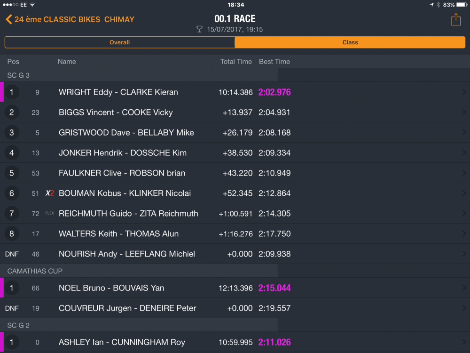470x353 pixels.
Task: Tap total time 10:14.386
Action: coord(235,92)
